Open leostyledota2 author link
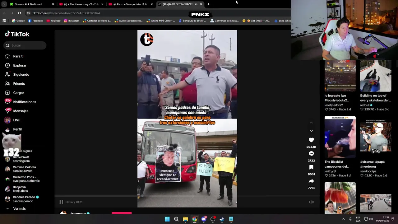 (334, 105)
